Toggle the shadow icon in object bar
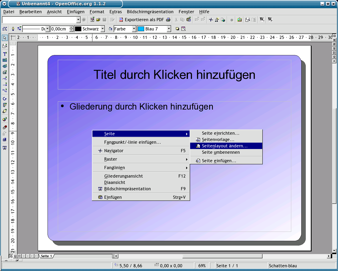 177,29
